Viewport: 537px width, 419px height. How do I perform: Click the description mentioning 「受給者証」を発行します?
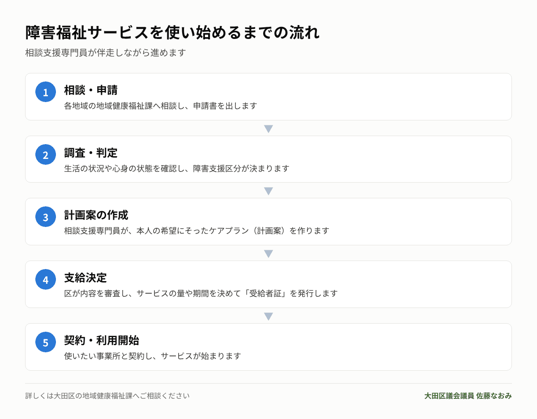coord(201,293)
